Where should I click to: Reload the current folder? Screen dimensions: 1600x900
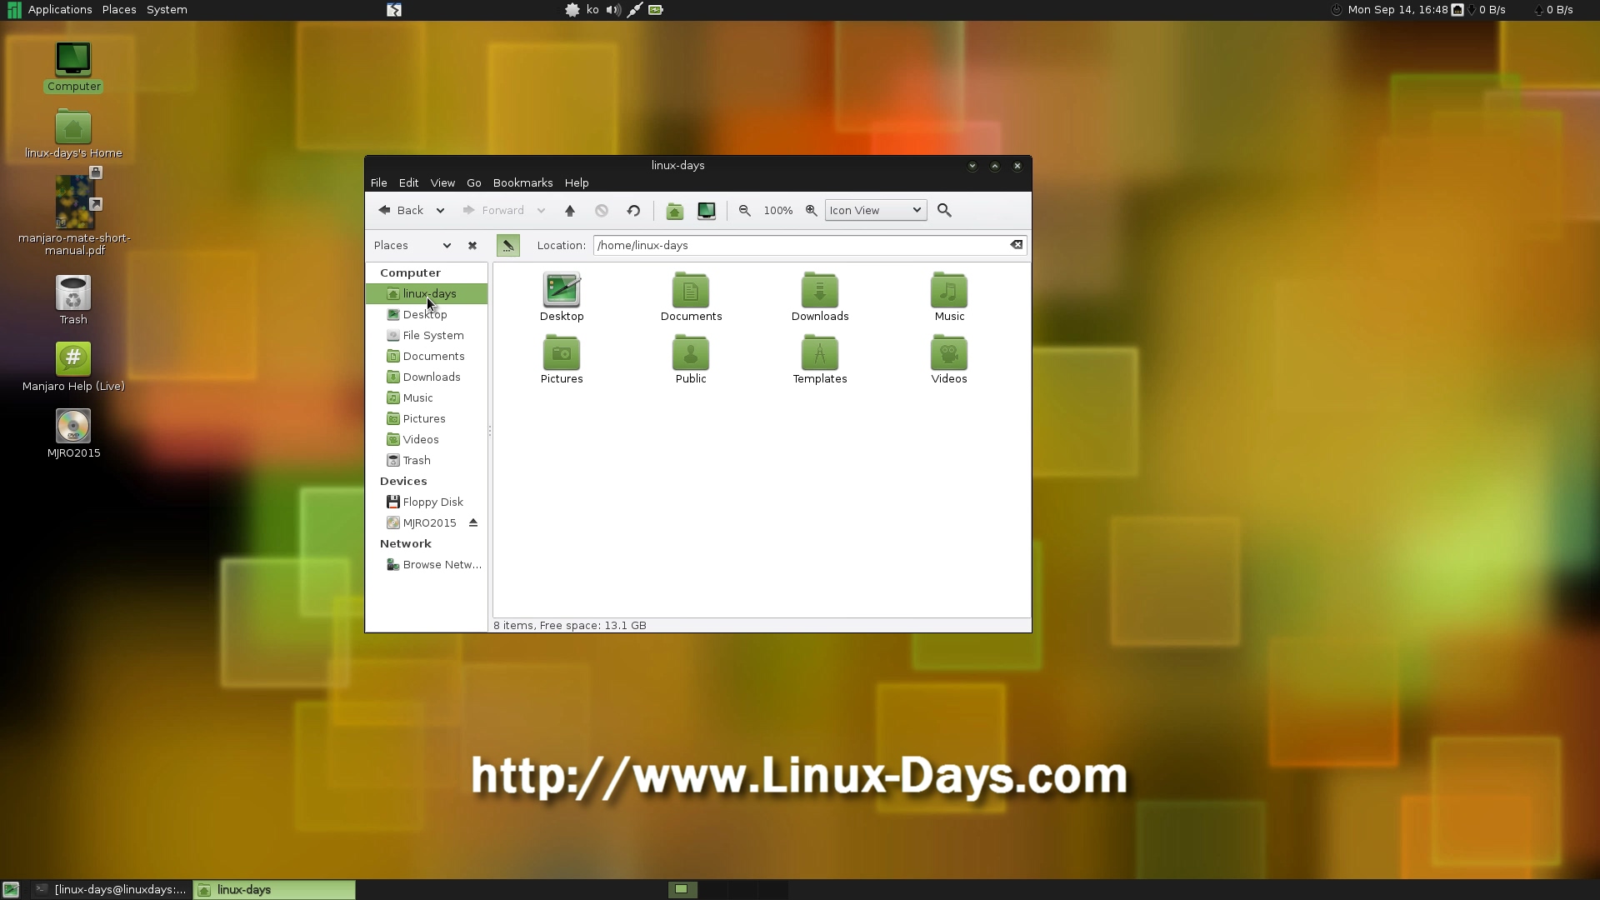[633, 211]
